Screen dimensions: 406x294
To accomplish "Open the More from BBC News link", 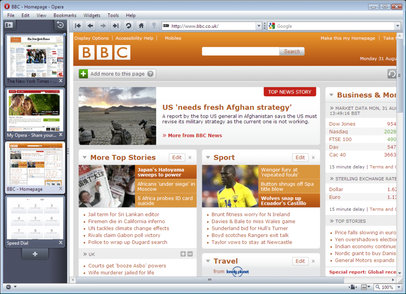I will coord(195,136).
